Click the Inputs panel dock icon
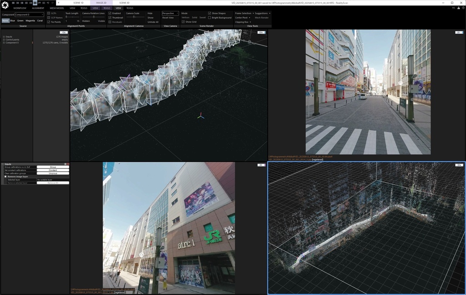The width and height of the screenshot is (466, 295). [x=66, y=164]
